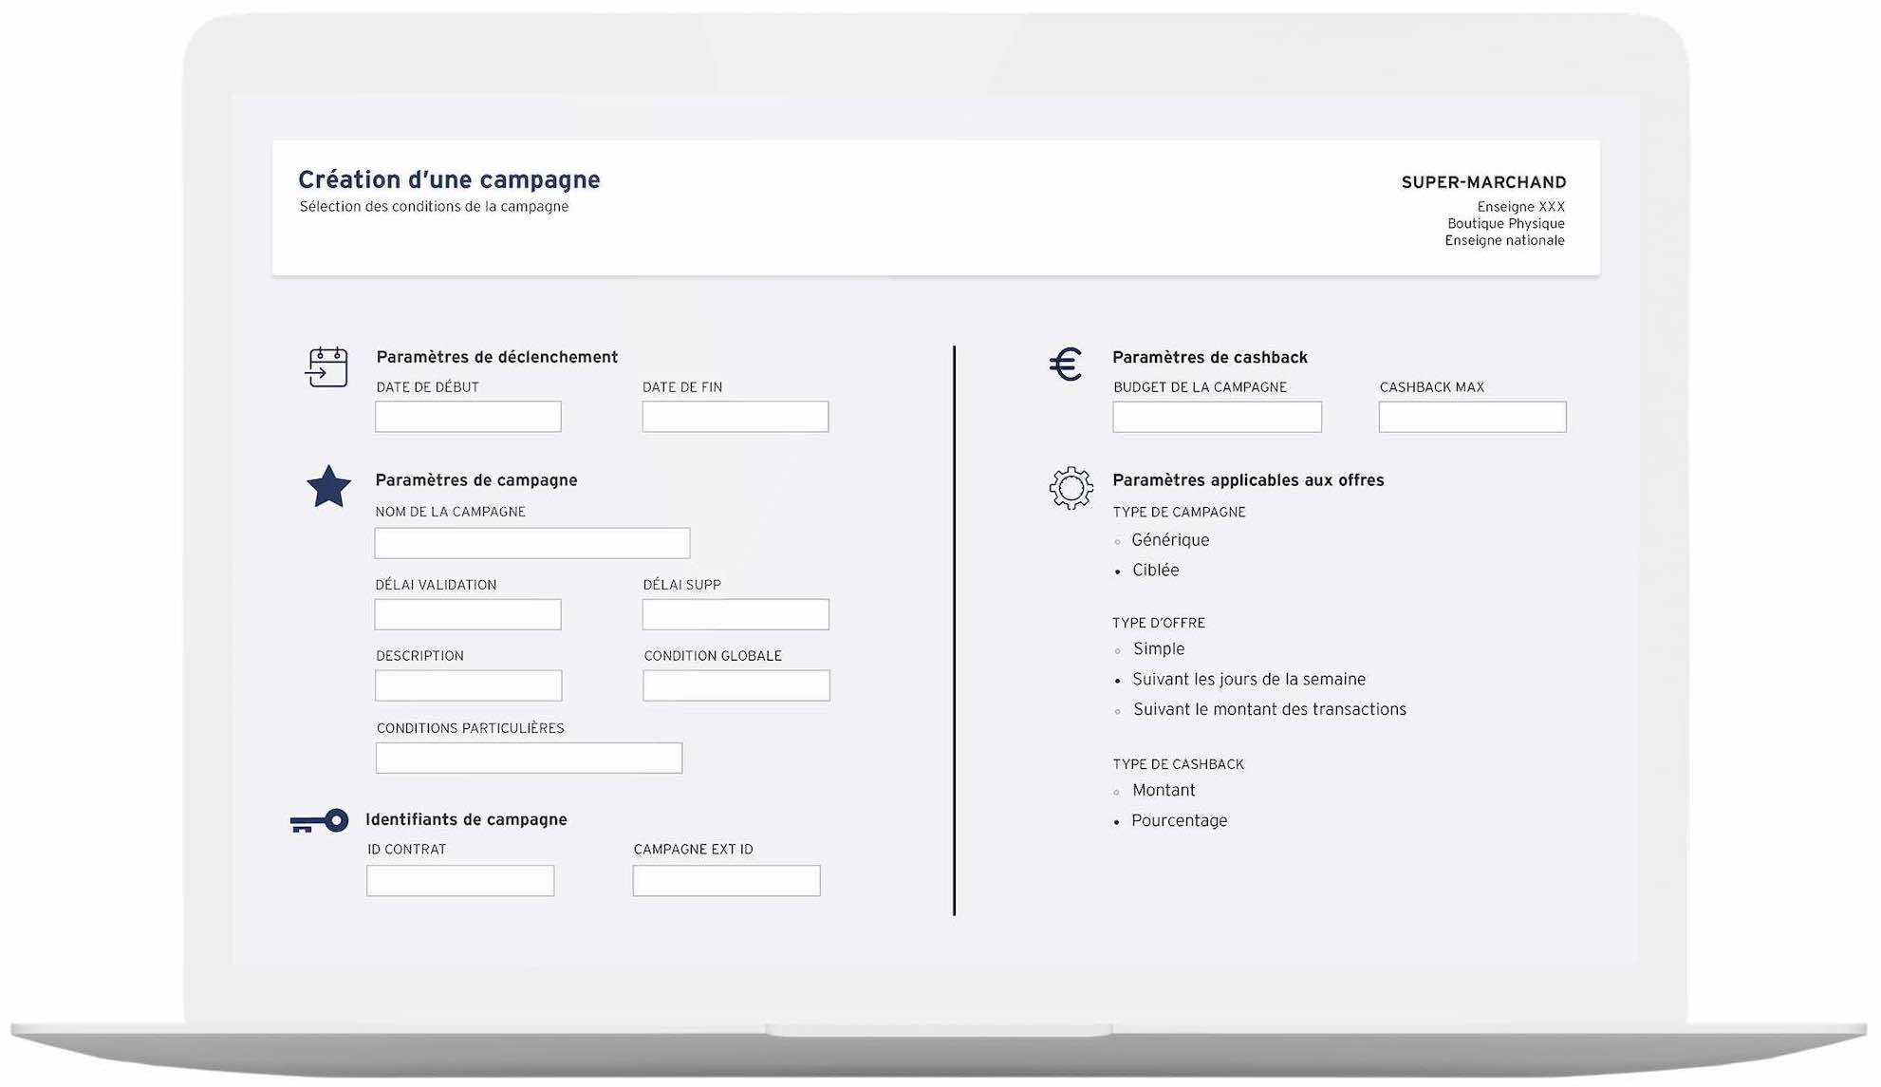Click the euro icon beside Paramètres de cashback
Viewport: 1881px width, 1087px height.
1066,364
